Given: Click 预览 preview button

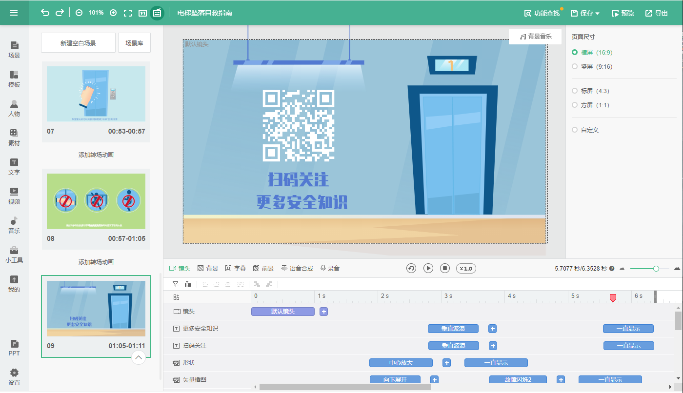Looking at the screenshot, I should (623, 13).
